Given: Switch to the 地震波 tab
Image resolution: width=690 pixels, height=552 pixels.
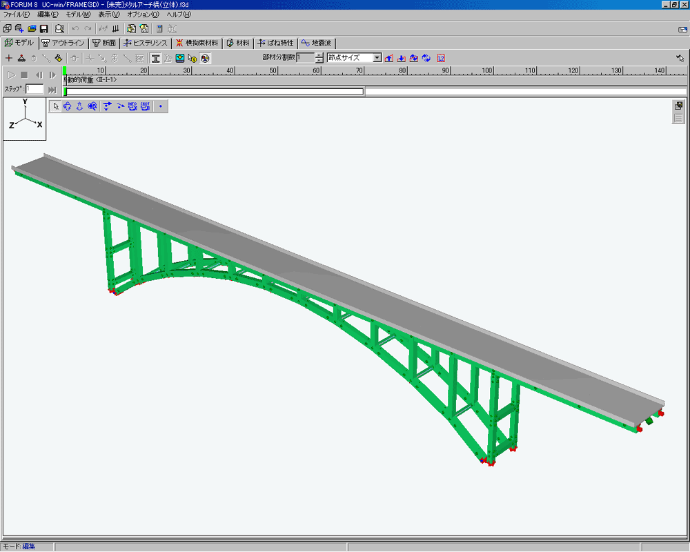Looking at the screenshot, I should point(317,43).
